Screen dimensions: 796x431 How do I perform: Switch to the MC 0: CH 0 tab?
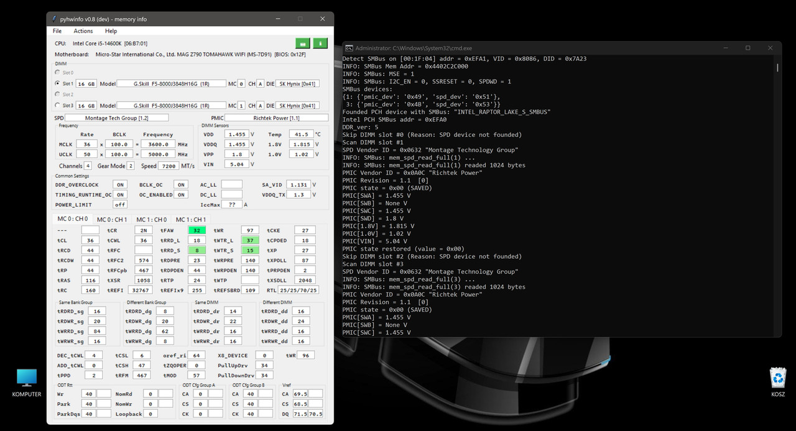[73, 219]
